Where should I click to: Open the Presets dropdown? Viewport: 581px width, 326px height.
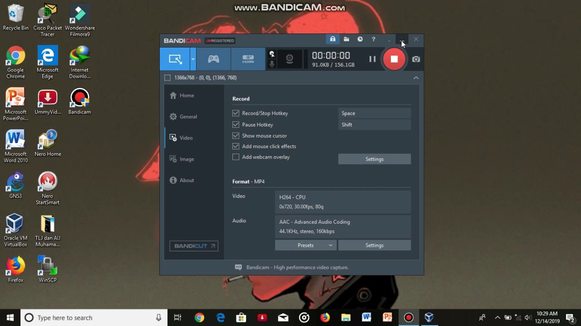(305, 245)
